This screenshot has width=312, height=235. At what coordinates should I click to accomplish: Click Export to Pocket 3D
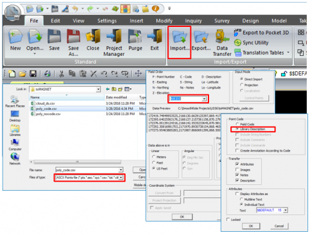point(262,33)
